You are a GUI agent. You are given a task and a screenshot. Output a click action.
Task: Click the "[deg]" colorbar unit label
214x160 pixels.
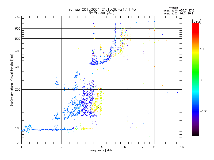196,21
